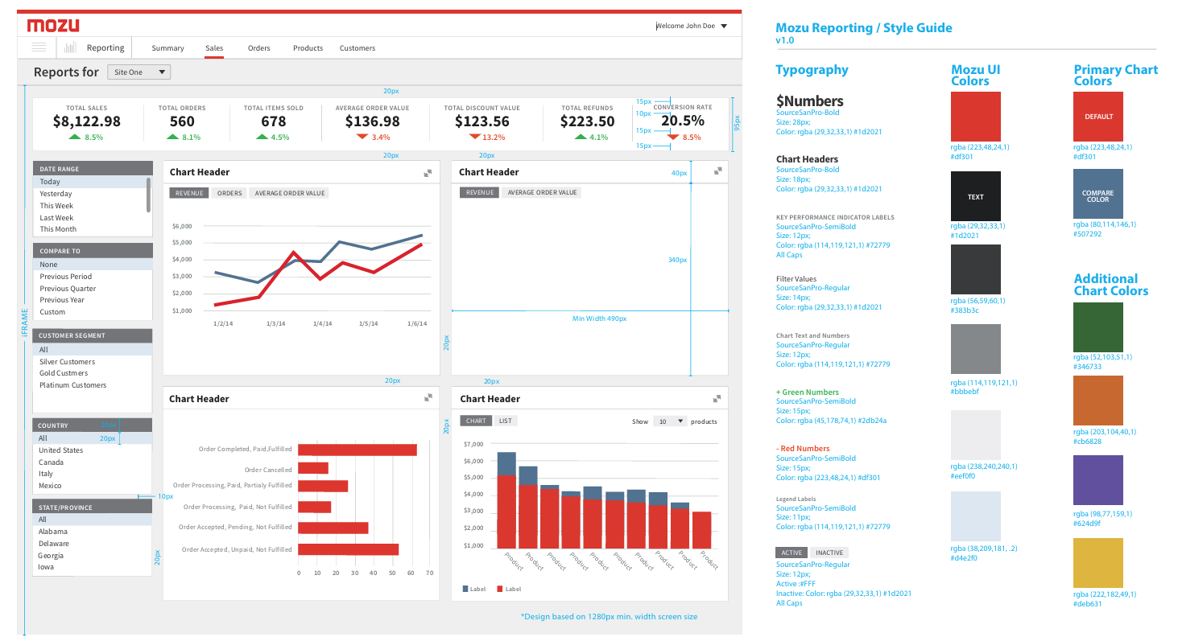
Task: Switch products panel to LIST view
Action: coord(505,421)
